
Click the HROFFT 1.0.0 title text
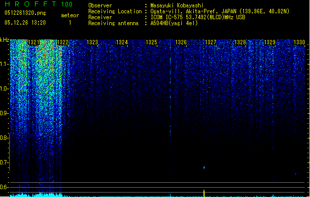click(x=39, y=4)
